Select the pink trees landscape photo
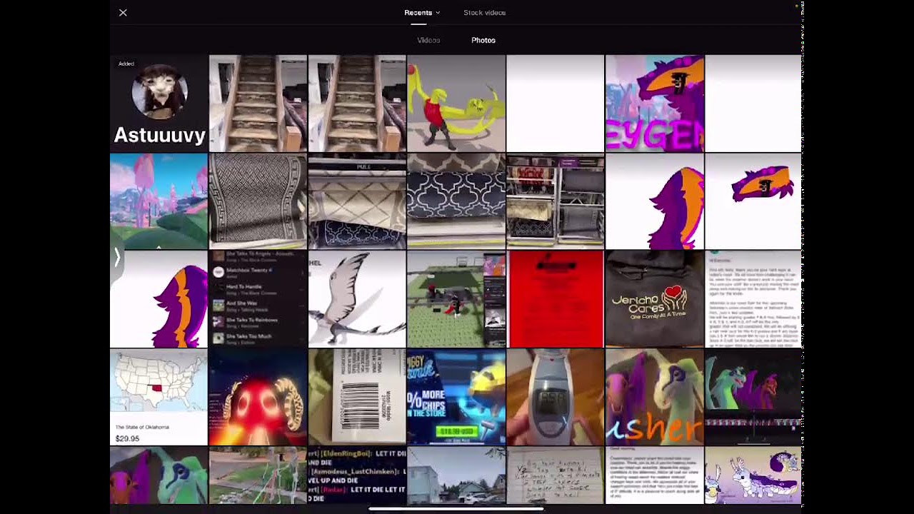The image size is (914, 514). [159, 201]
